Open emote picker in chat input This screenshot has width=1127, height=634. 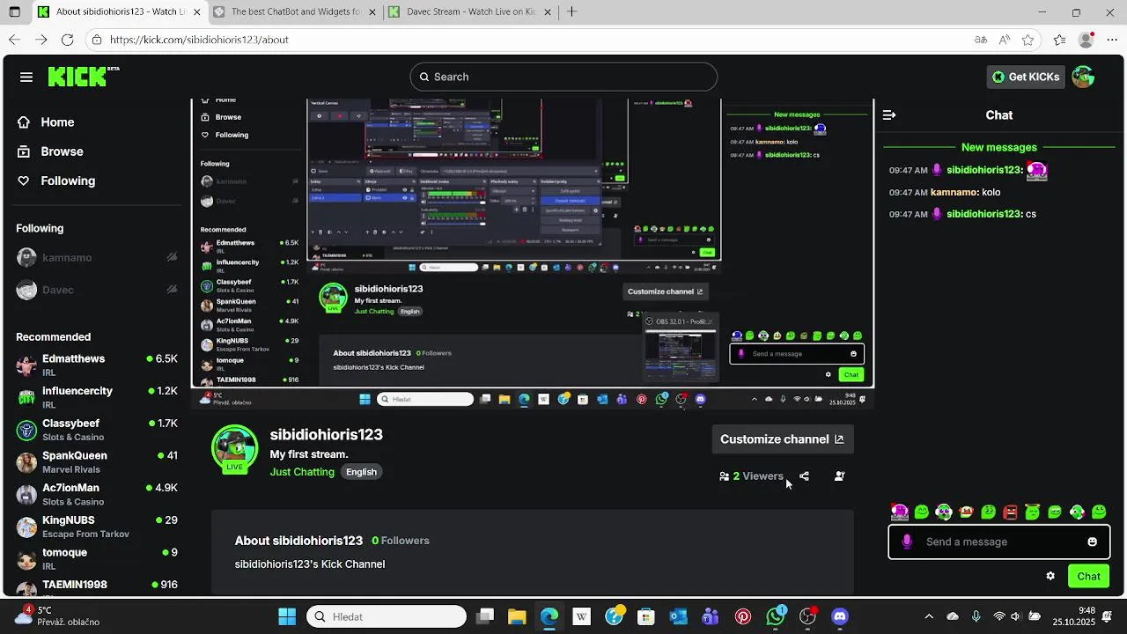point(1092,542)
